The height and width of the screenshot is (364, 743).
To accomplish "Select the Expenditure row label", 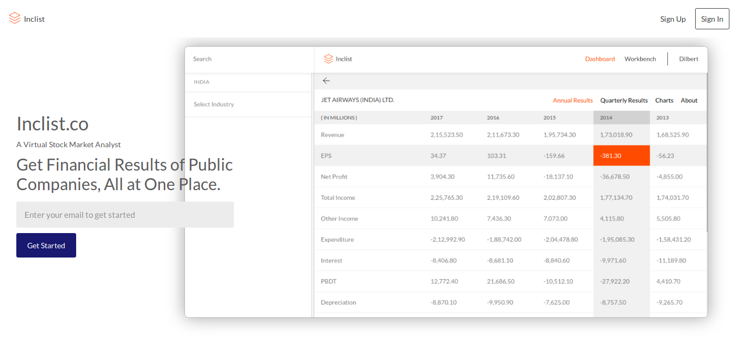I will pos(337,240).
